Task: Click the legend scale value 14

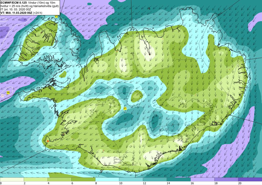Action: 168,183
